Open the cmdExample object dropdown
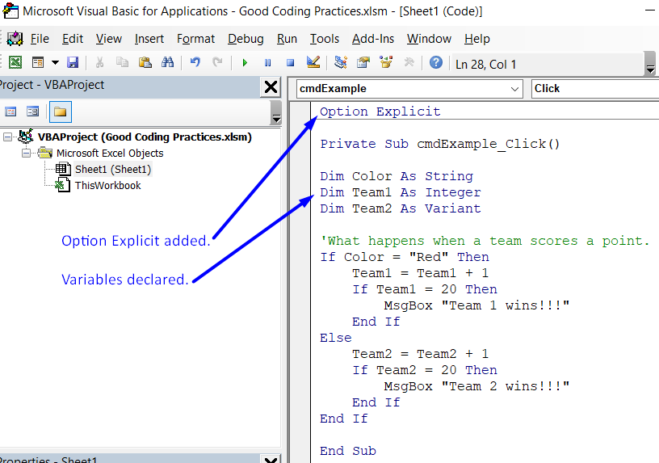This screenshot has height=463, width=659. point(514,89)
